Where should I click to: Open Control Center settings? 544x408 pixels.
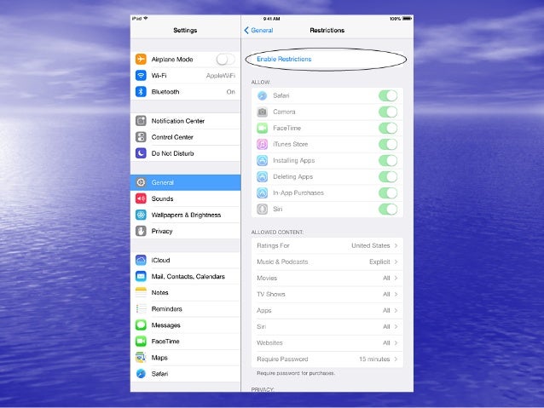click(x=185, y=137)
